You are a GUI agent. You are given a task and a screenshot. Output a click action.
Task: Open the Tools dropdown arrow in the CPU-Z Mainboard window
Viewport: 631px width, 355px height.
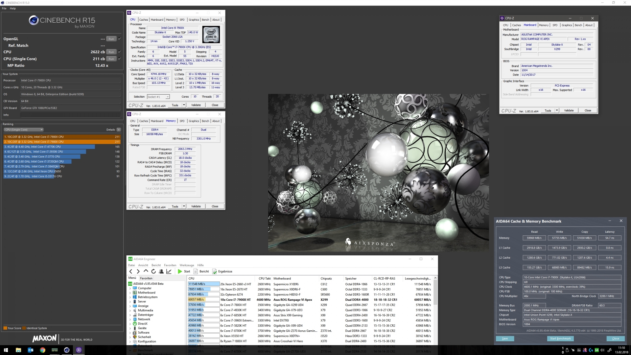coord(557,110)
